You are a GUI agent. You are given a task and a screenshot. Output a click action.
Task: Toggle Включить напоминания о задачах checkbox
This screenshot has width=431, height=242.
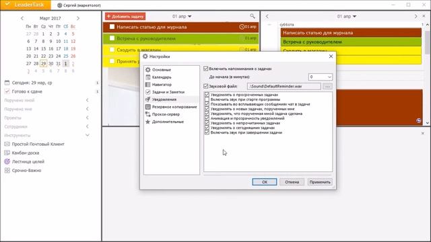[x=205, y=69]
